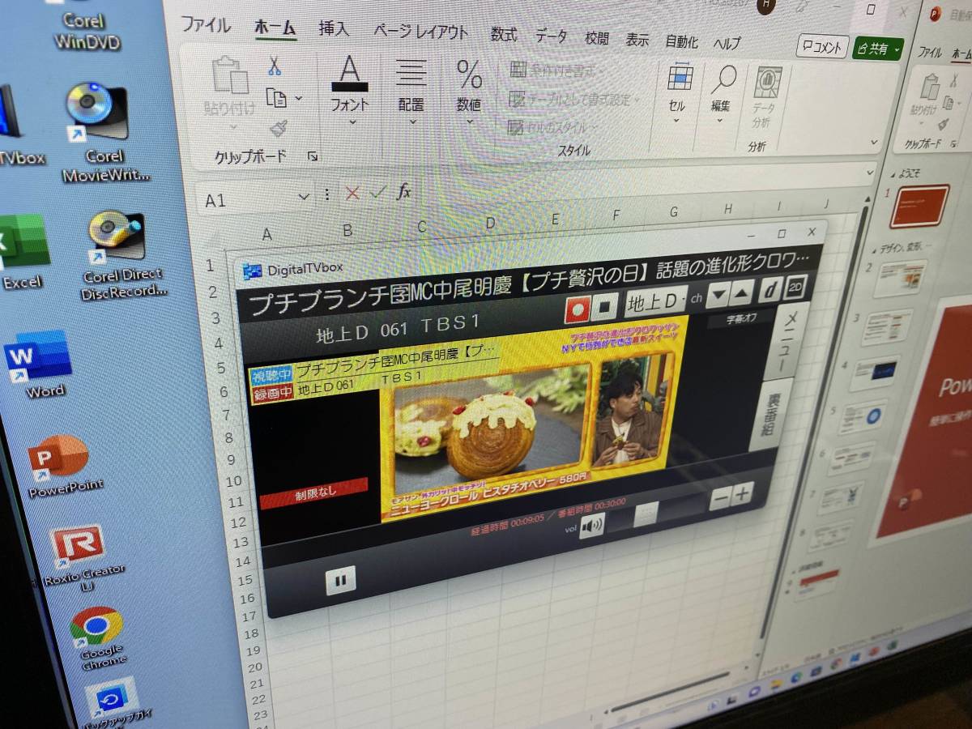This screenshot has width=972, height=729.
Task: Click the 地上D 061 TBS1 channel text
Action: pyautogui.click(x=398, y=330)
